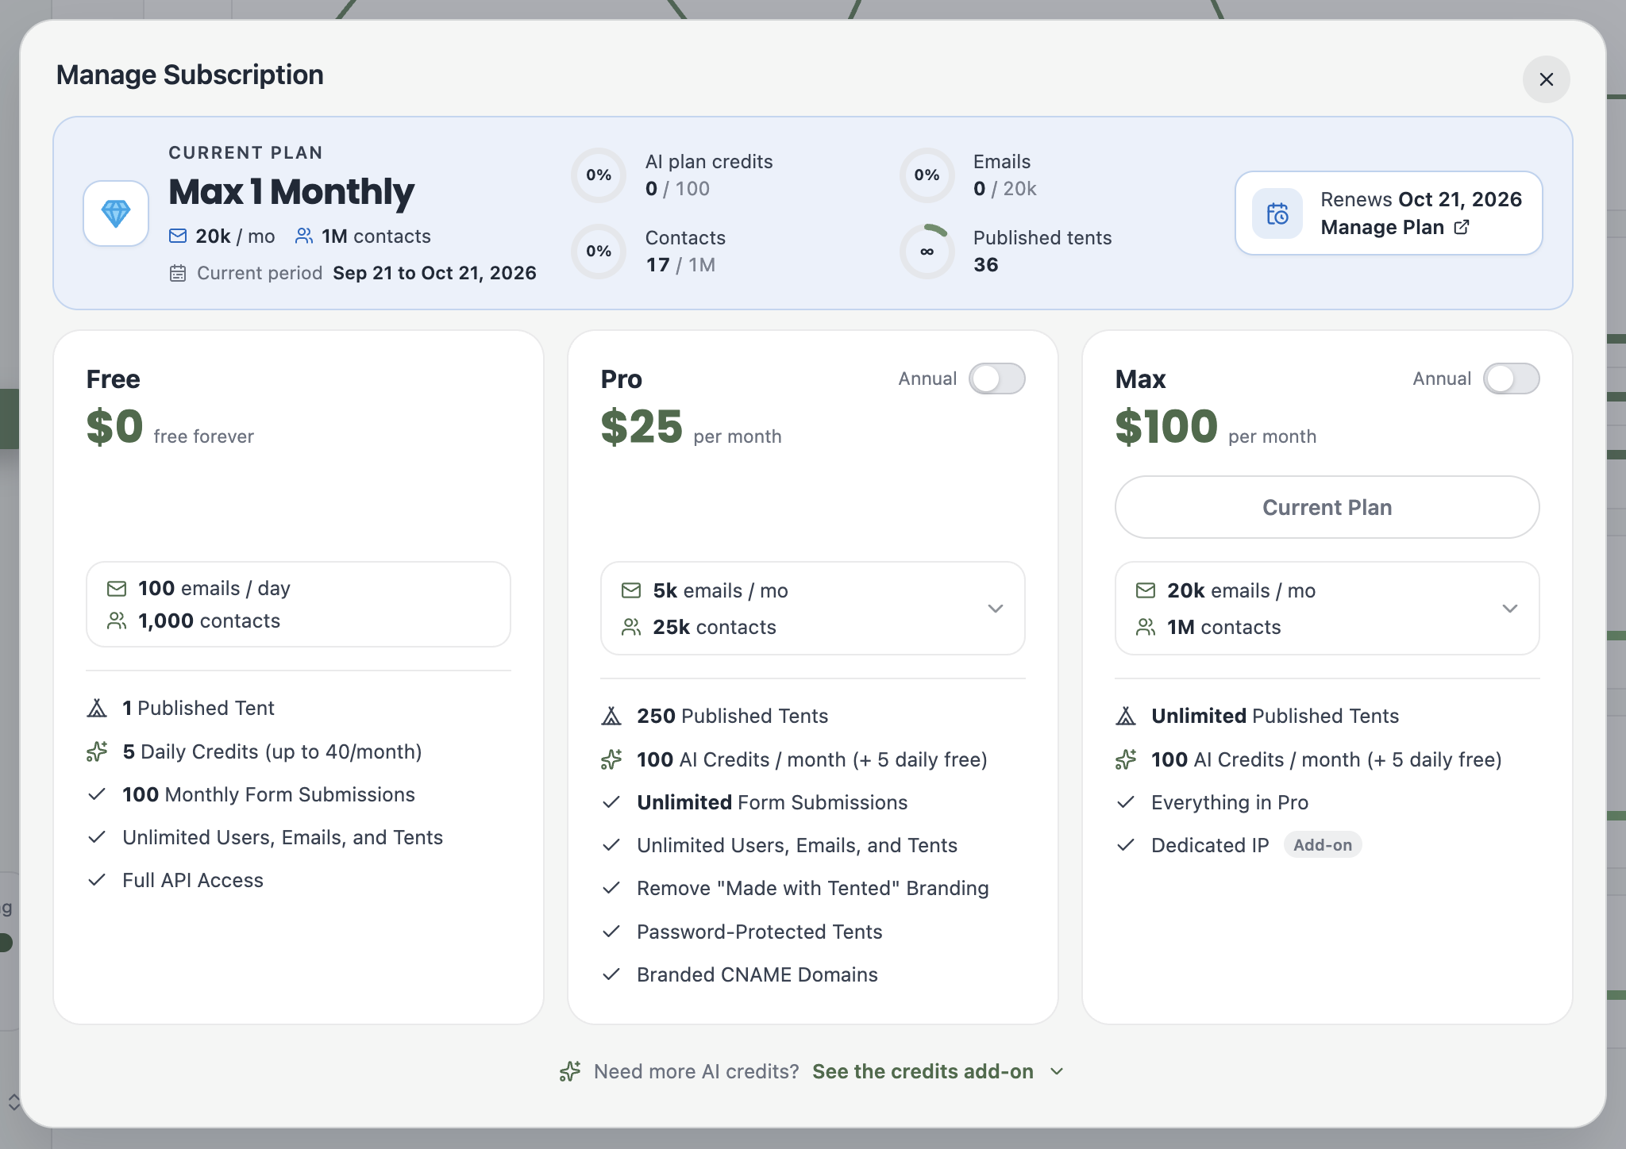
Task: Toggle Annual billing for Max plan
Action: (1511, 379)
